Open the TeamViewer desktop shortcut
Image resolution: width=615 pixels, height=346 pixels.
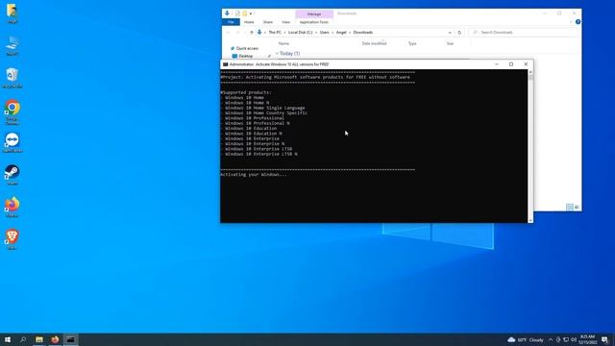(12, 142)
